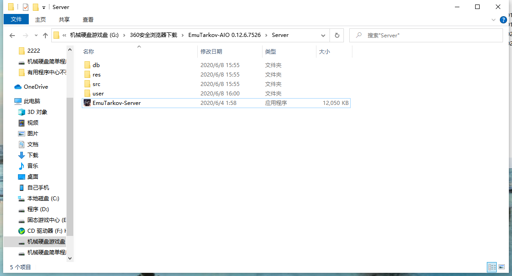The width and height of the screenshot is (512, 276).
Task: Open 文档 folder in the sidebar
Action: (x=33, y=144)
